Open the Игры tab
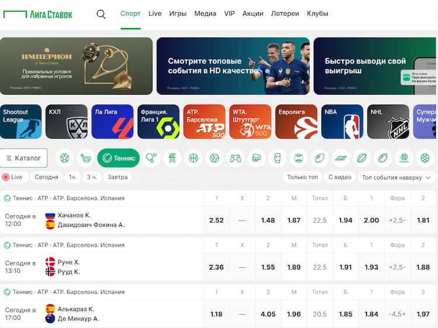 [x=178, y=13]
